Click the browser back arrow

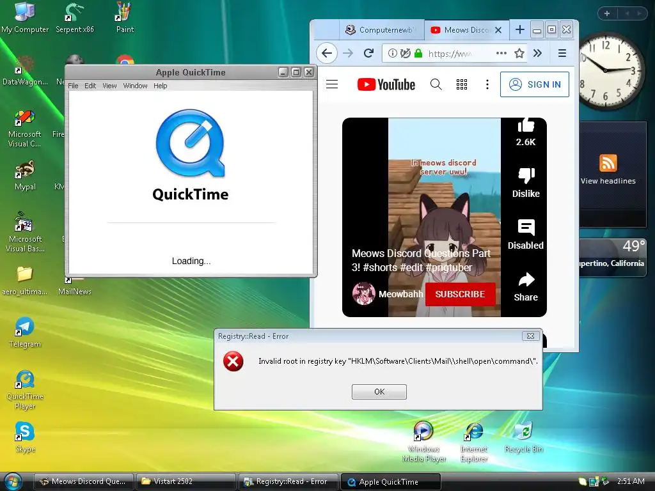point(327,53)
